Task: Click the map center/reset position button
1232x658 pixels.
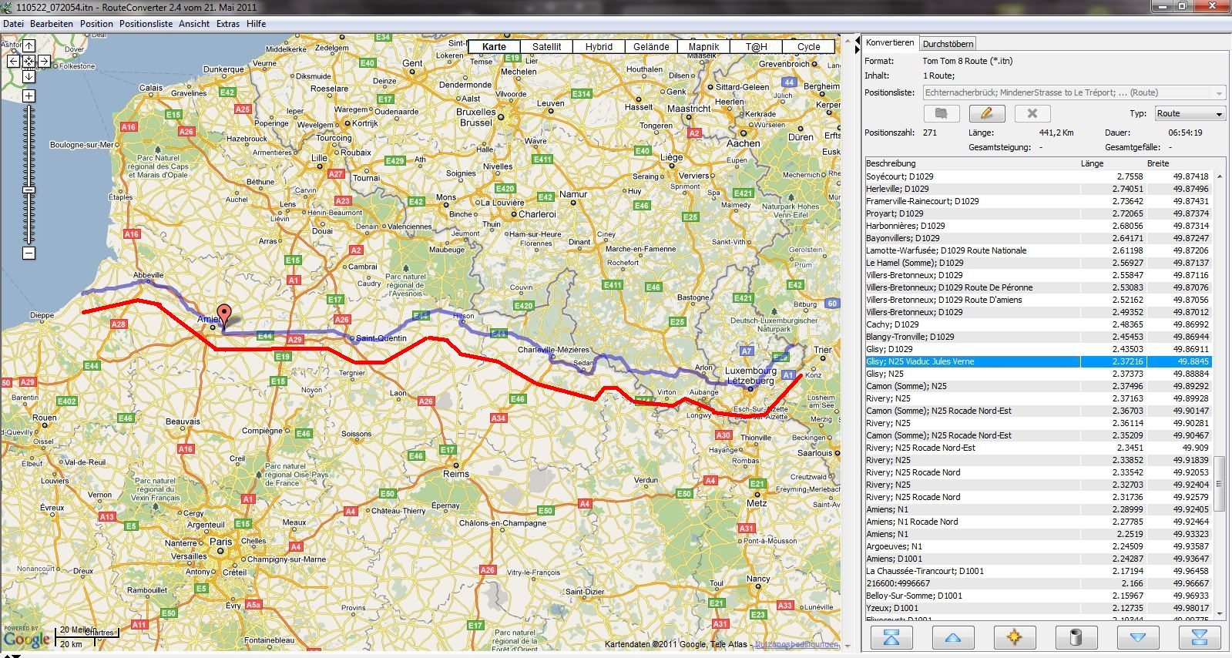Action: pos(29,61)
